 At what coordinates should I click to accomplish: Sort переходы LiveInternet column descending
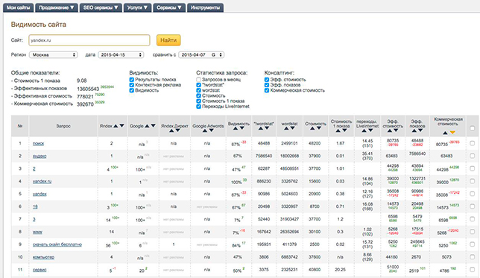pos(370,130)
